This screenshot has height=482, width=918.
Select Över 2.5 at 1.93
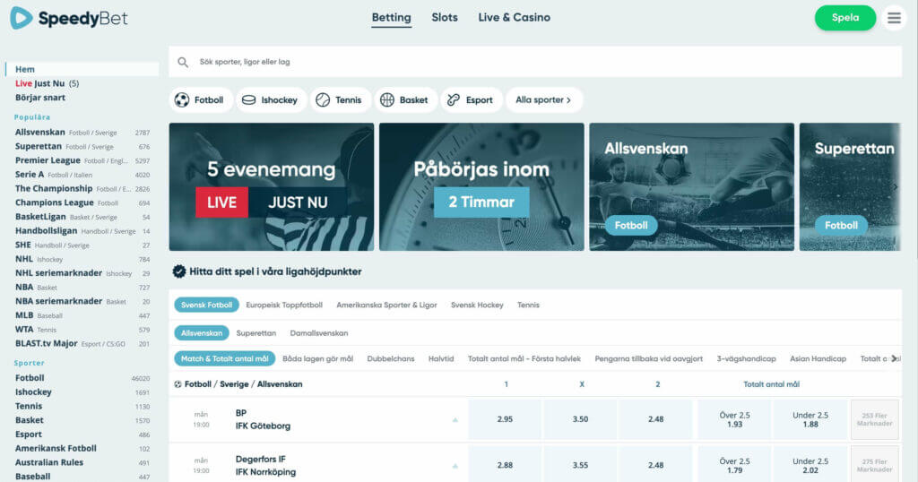click(735, 419)
